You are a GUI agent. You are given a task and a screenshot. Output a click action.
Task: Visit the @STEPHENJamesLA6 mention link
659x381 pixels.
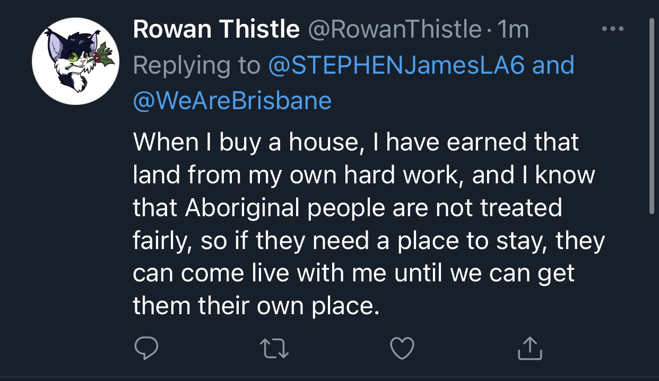pyautogui.click(x=397, y=65)
